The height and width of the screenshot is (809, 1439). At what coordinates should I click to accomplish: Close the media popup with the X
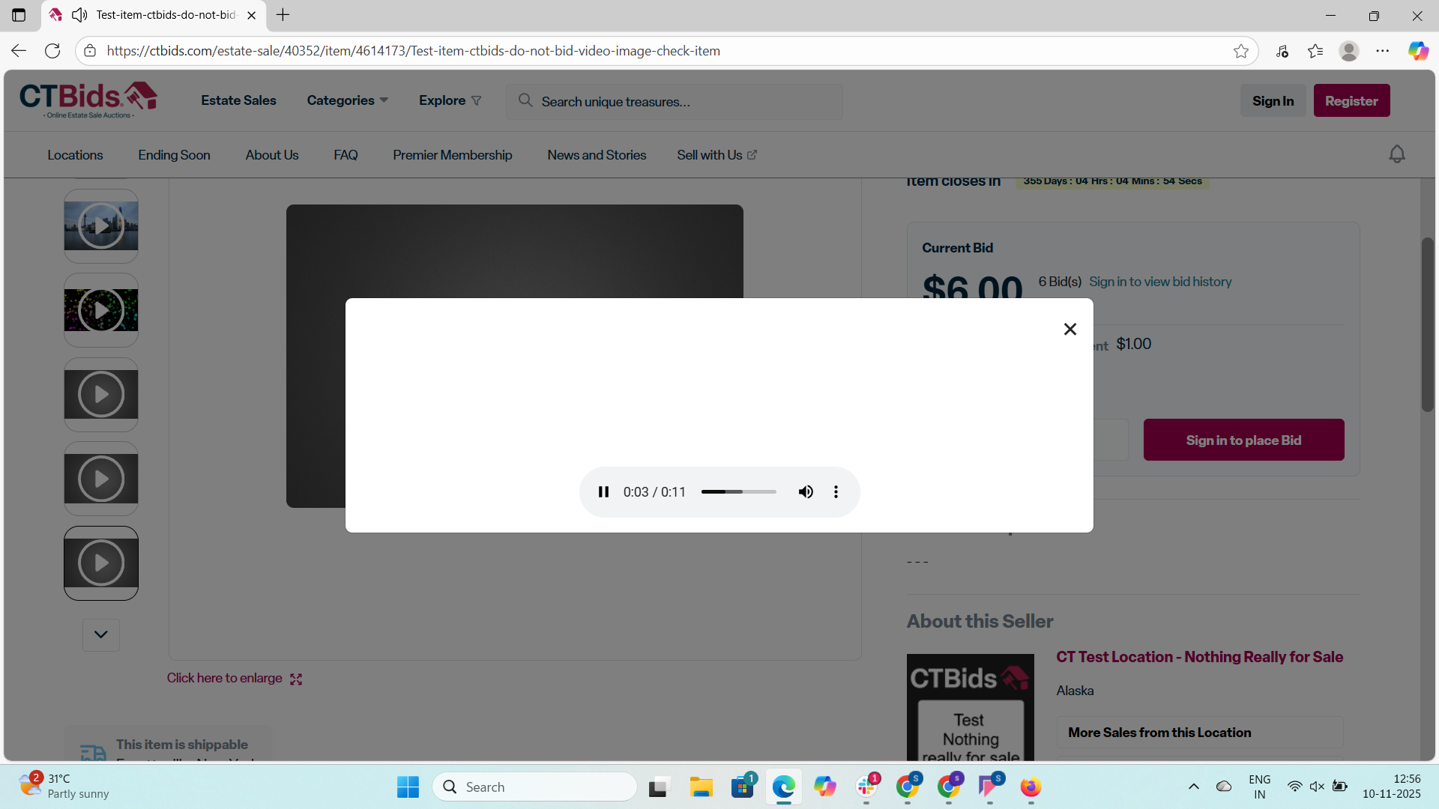(x=1070, y=330)
